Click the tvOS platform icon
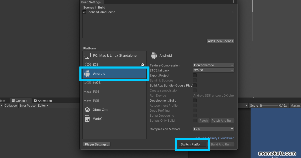 click(87, 83)
